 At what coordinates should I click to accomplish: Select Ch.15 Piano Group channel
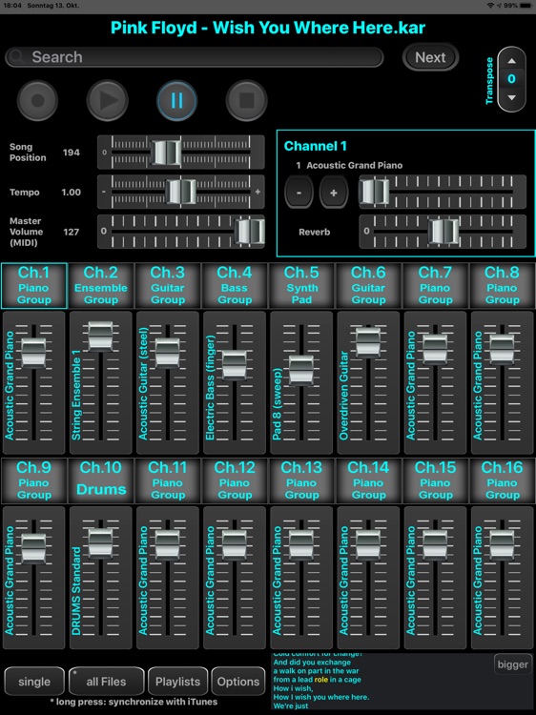click(435, 481)
